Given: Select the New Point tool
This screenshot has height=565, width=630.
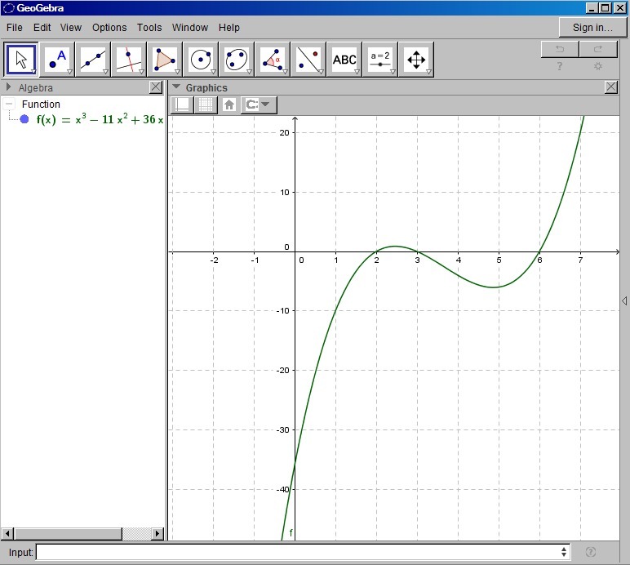Looking at the screenshot, I should pos(57,60).
